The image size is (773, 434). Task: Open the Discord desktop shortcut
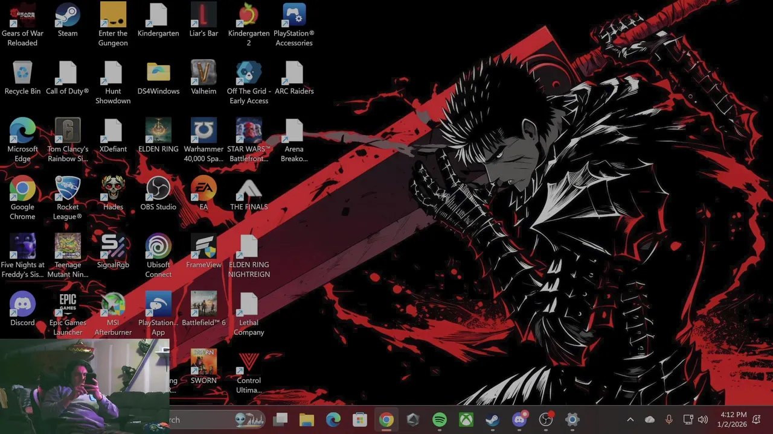22,310
